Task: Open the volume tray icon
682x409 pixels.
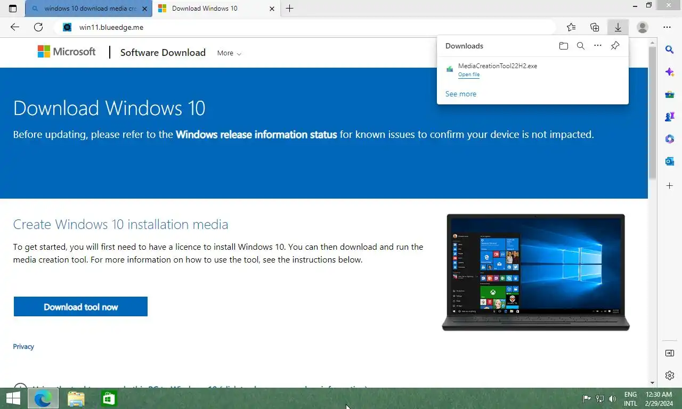Action: [613, 399]
